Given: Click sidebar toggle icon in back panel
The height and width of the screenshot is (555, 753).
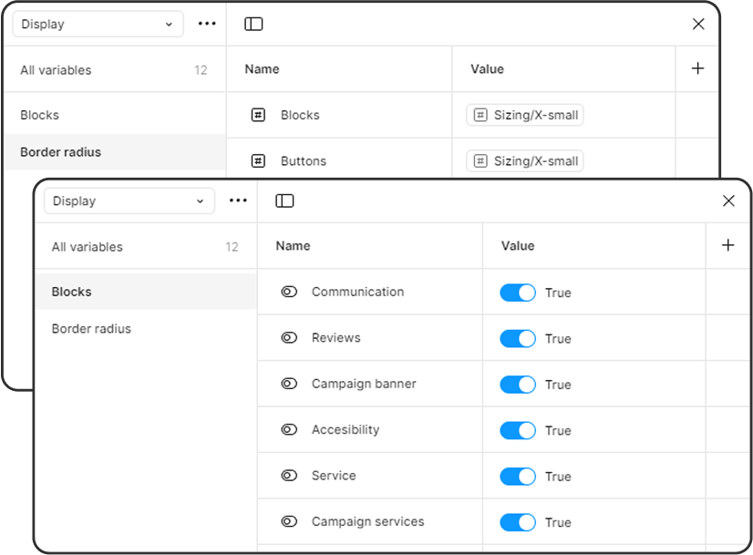Looking at the screenshot, I should [x=253, y=24].
